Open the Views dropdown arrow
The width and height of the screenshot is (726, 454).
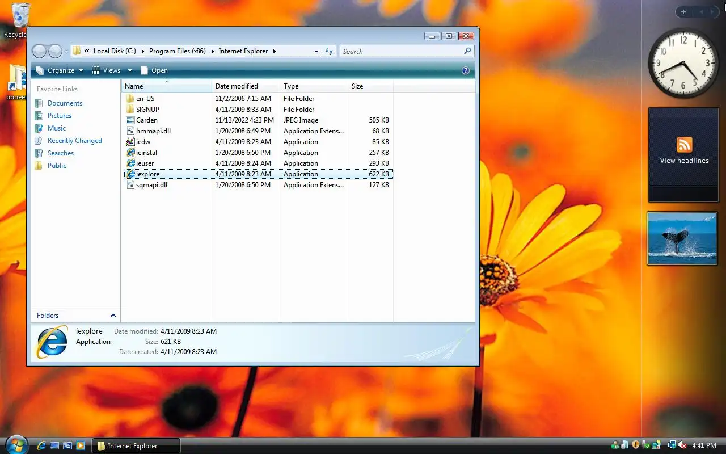[130, 70]
